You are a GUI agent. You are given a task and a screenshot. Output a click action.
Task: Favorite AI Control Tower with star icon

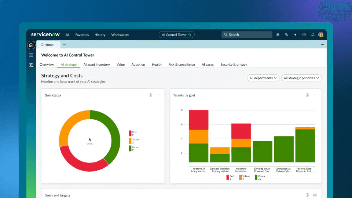pyautogui.click(x=190, y=34)
